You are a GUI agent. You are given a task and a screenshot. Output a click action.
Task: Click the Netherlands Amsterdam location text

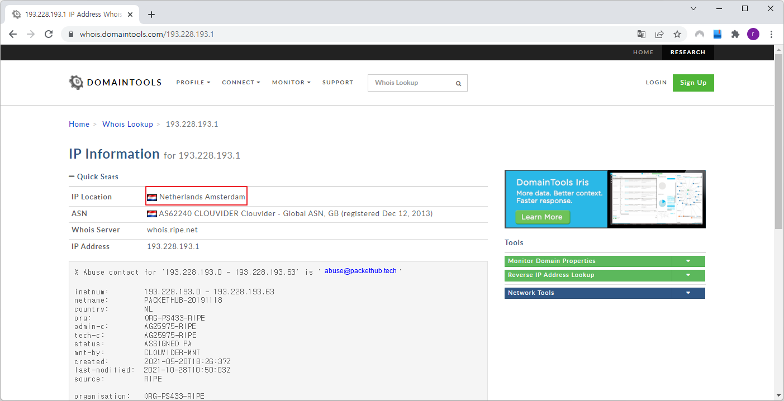click(202, 197)
